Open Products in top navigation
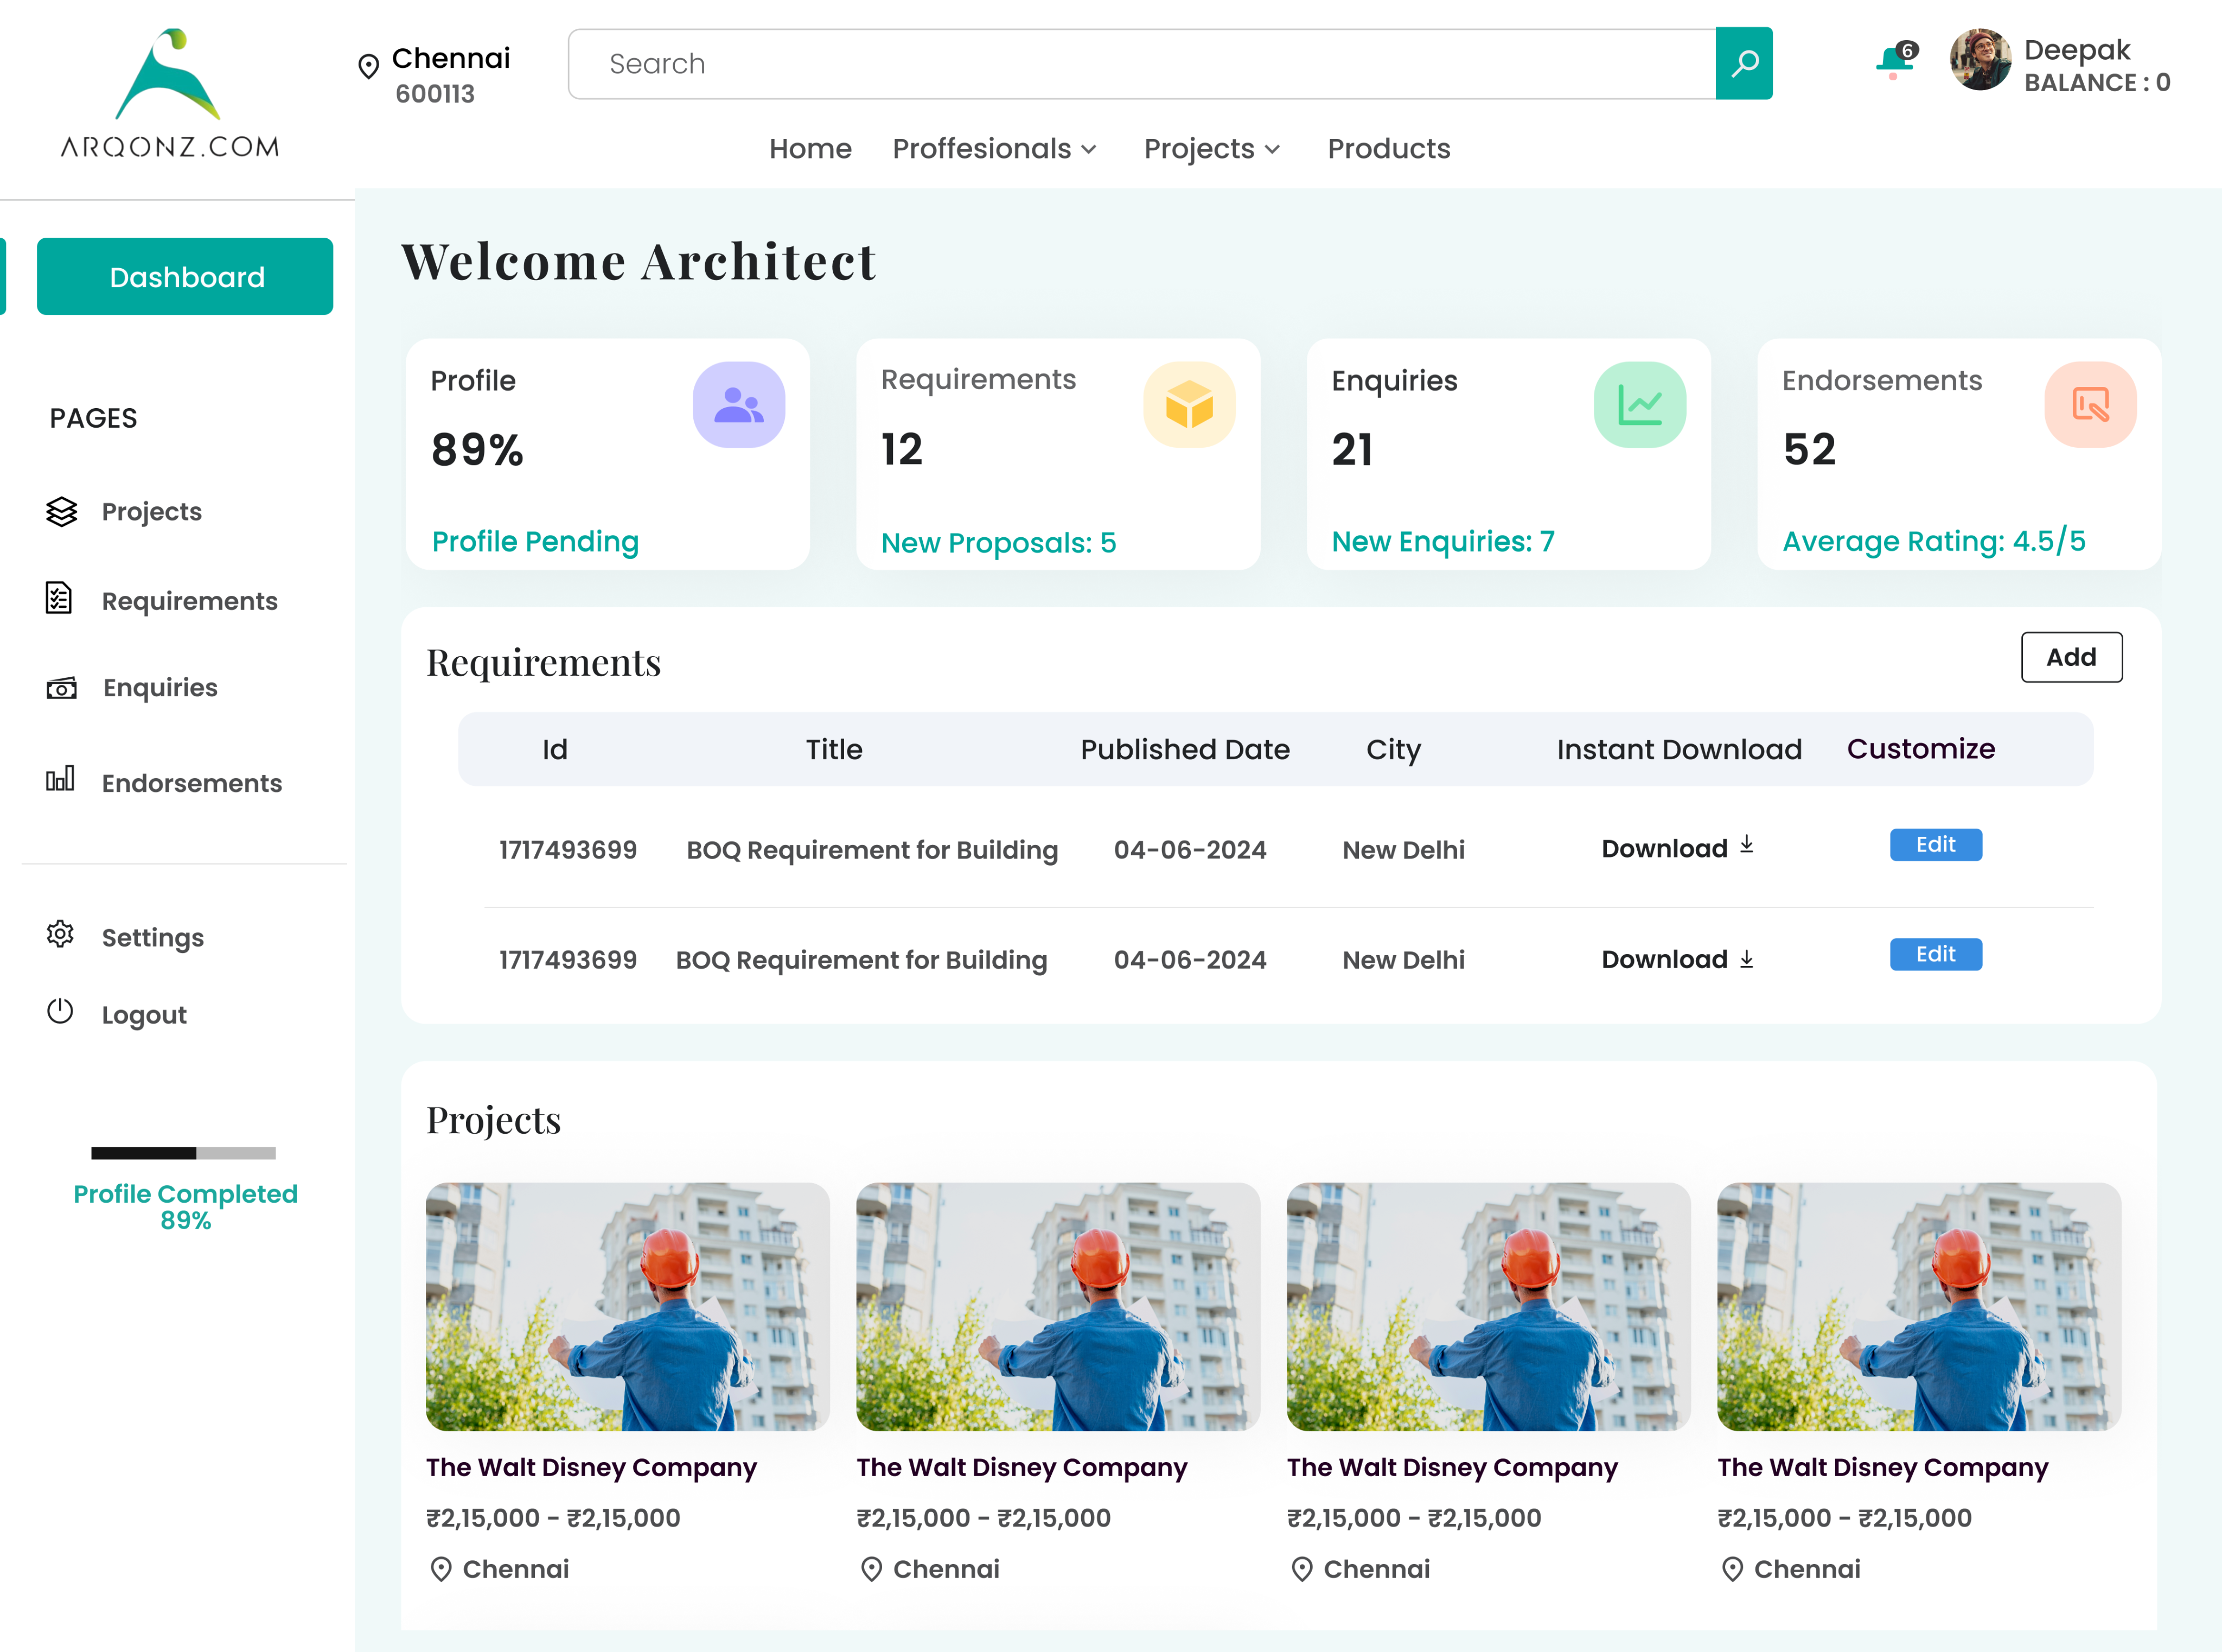Viewport: 2222px width, 1652px height. click(x=1388, y=149)
